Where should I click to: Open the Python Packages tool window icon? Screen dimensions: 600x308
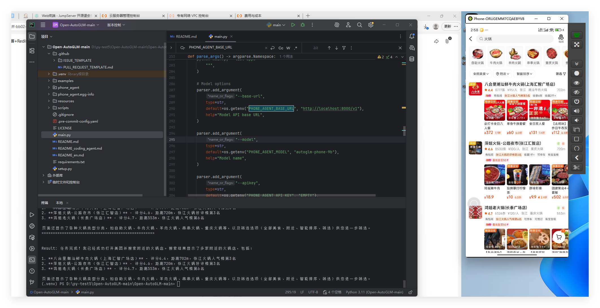[32, 237]
